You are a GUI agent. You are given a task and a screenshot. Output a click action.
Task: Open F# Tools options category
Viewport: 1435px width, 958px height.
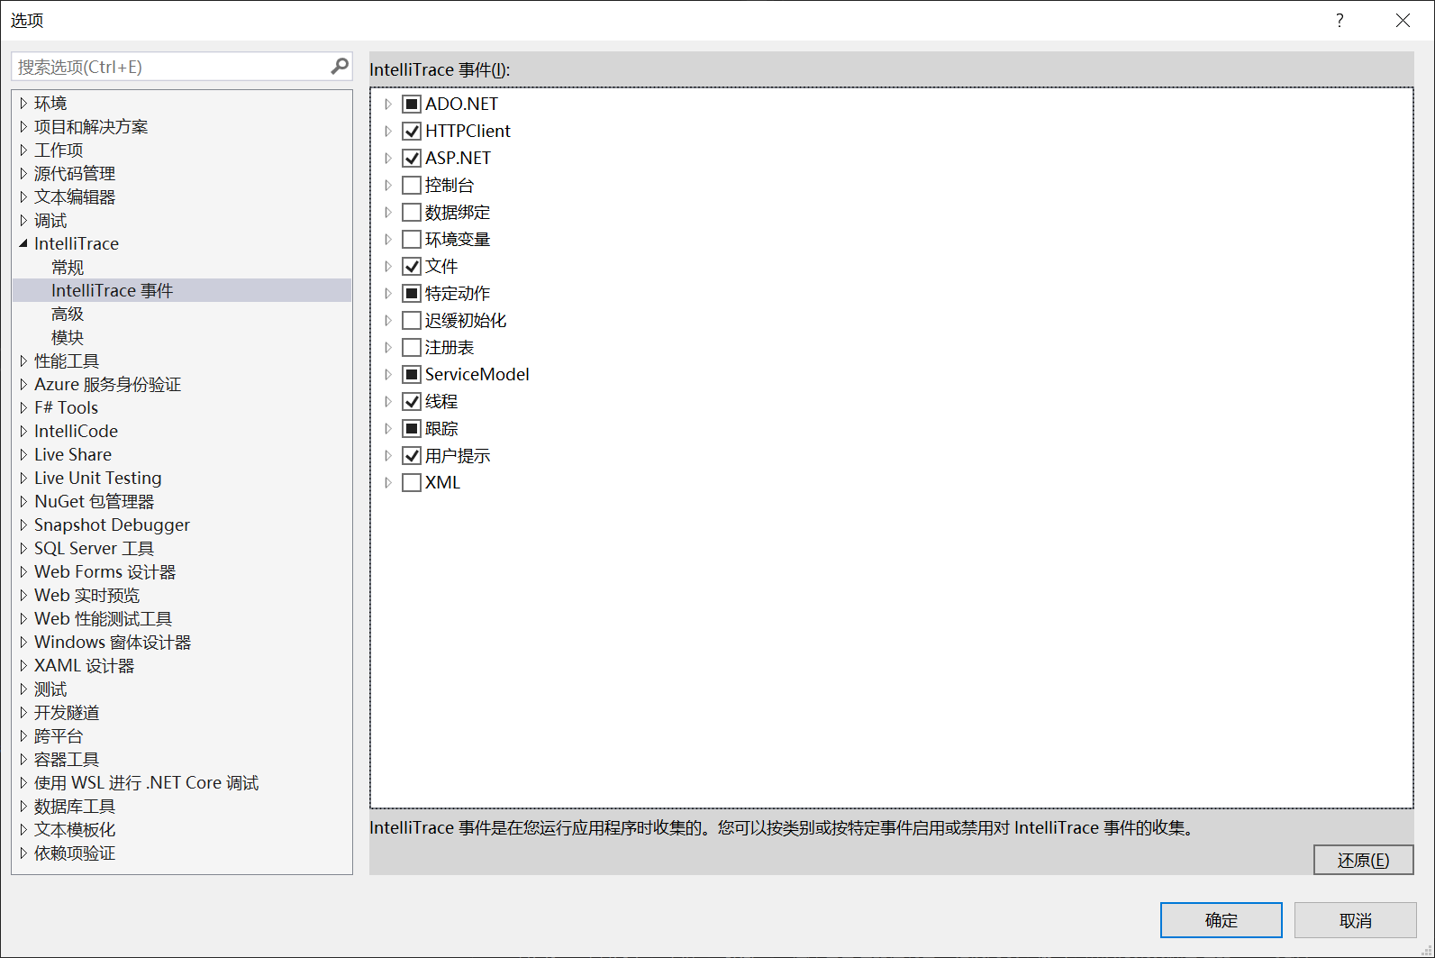tap(66, 407)
